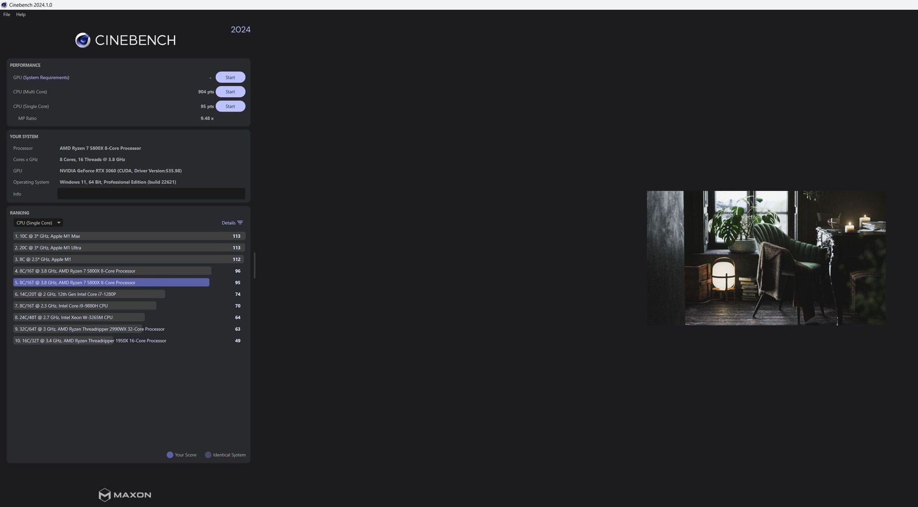Click into the Info text field

(151, 194)
